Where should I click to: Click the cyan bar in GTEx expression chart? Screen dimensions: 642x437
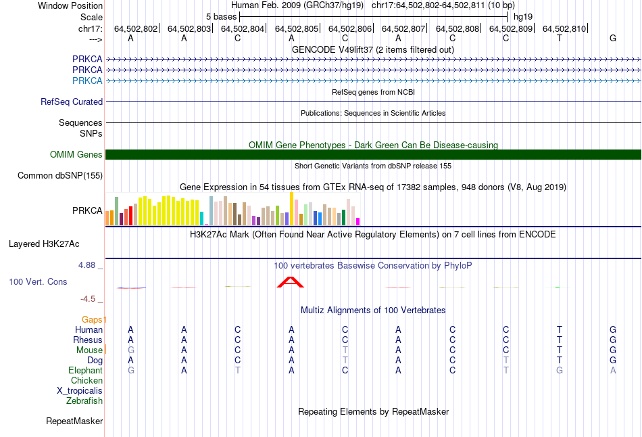202,218
